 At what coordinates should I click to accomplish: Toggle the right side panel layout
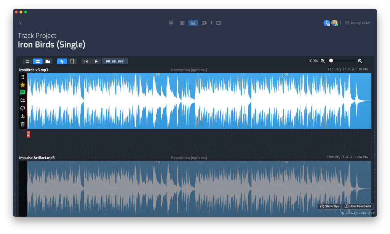click(219, 23)
